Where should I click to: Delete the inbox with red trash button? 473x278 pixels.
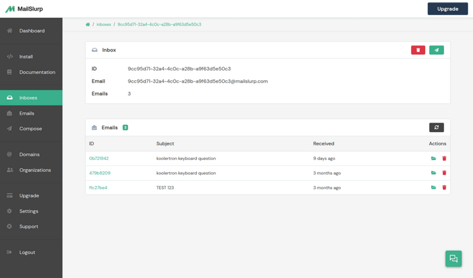click(x=418, y=50)
